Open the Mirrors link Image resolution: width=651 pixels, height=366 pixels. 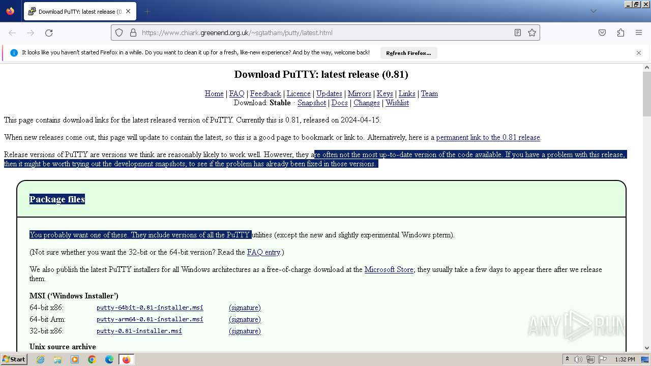click(x=360, y=94)
